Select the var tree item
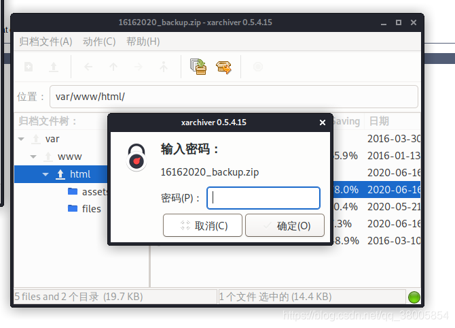Screen dimensions: 455x328 click(52, 139)
